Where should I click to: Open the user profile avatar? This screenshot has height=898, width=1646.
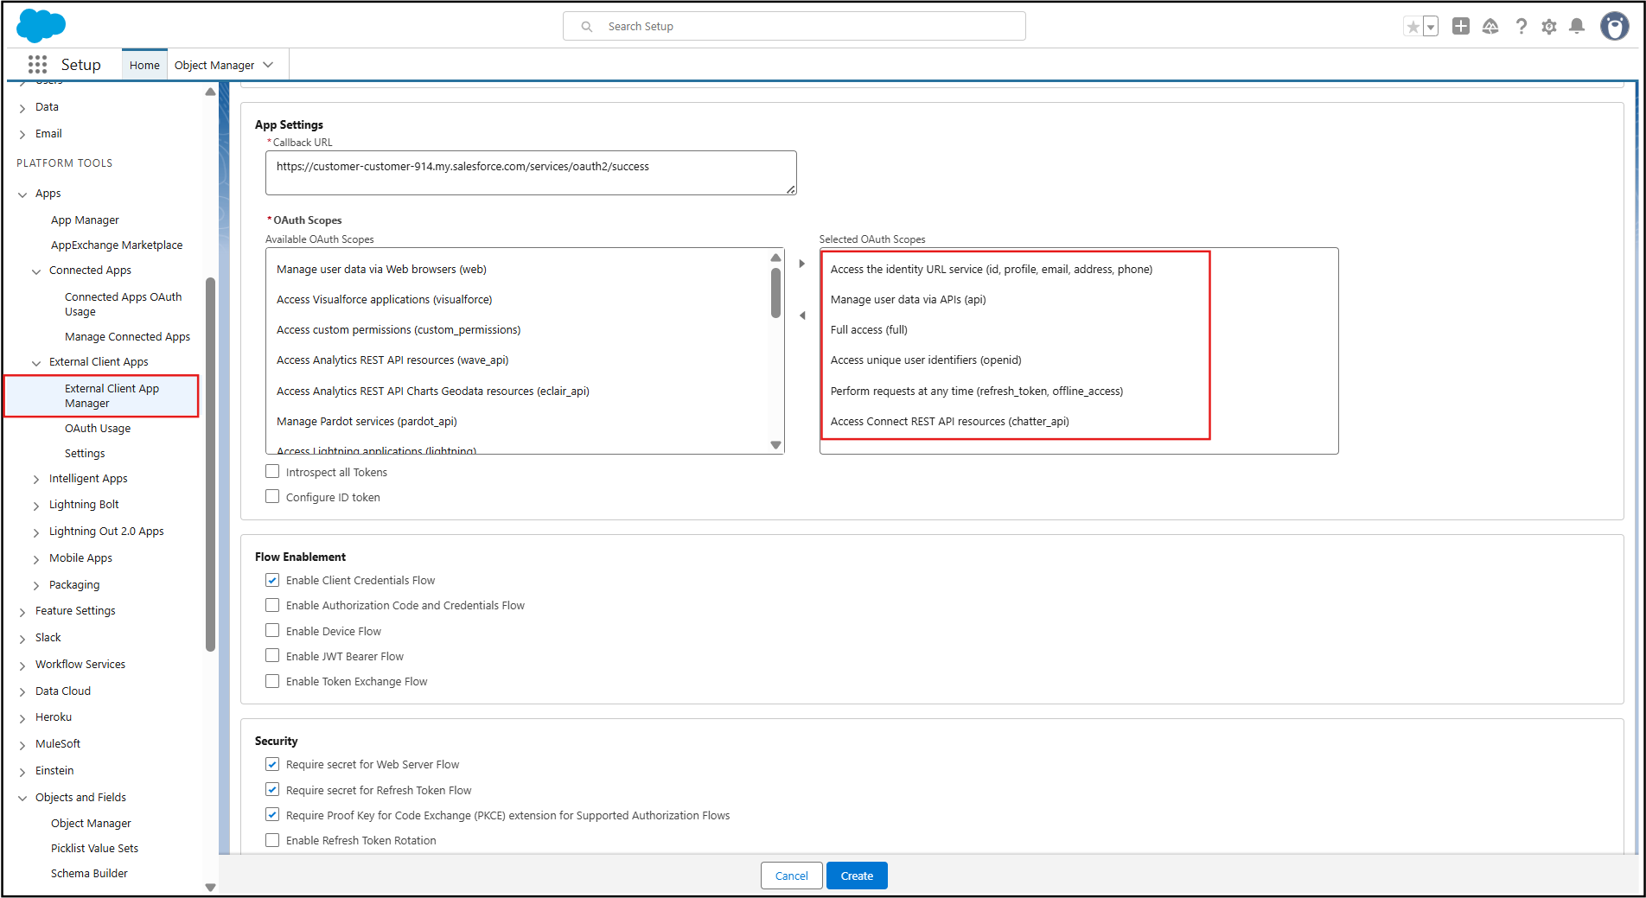tap(1614, 26)
